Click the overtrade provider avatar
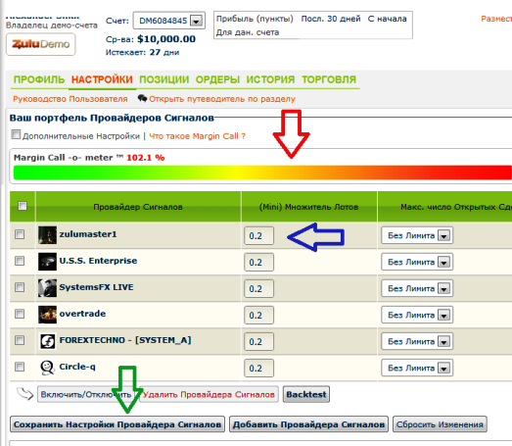 (x=47, y=315)
